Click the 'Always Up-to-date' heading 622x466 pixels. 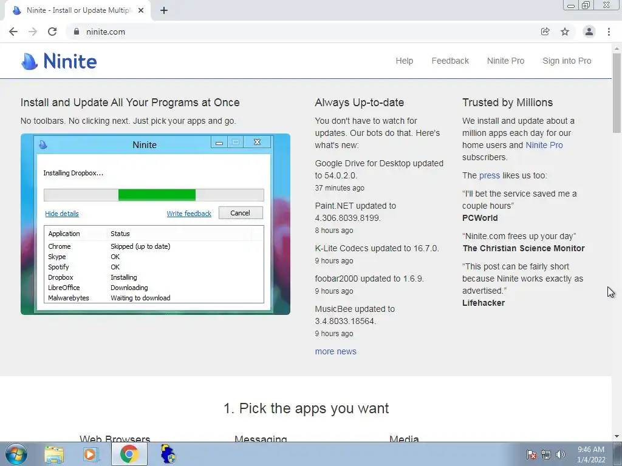pos(360,103)
